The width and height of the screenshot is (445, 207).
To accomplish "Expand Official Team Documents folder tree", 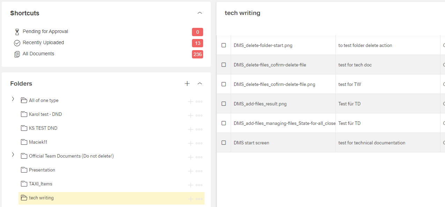I will tap(13, 155).
